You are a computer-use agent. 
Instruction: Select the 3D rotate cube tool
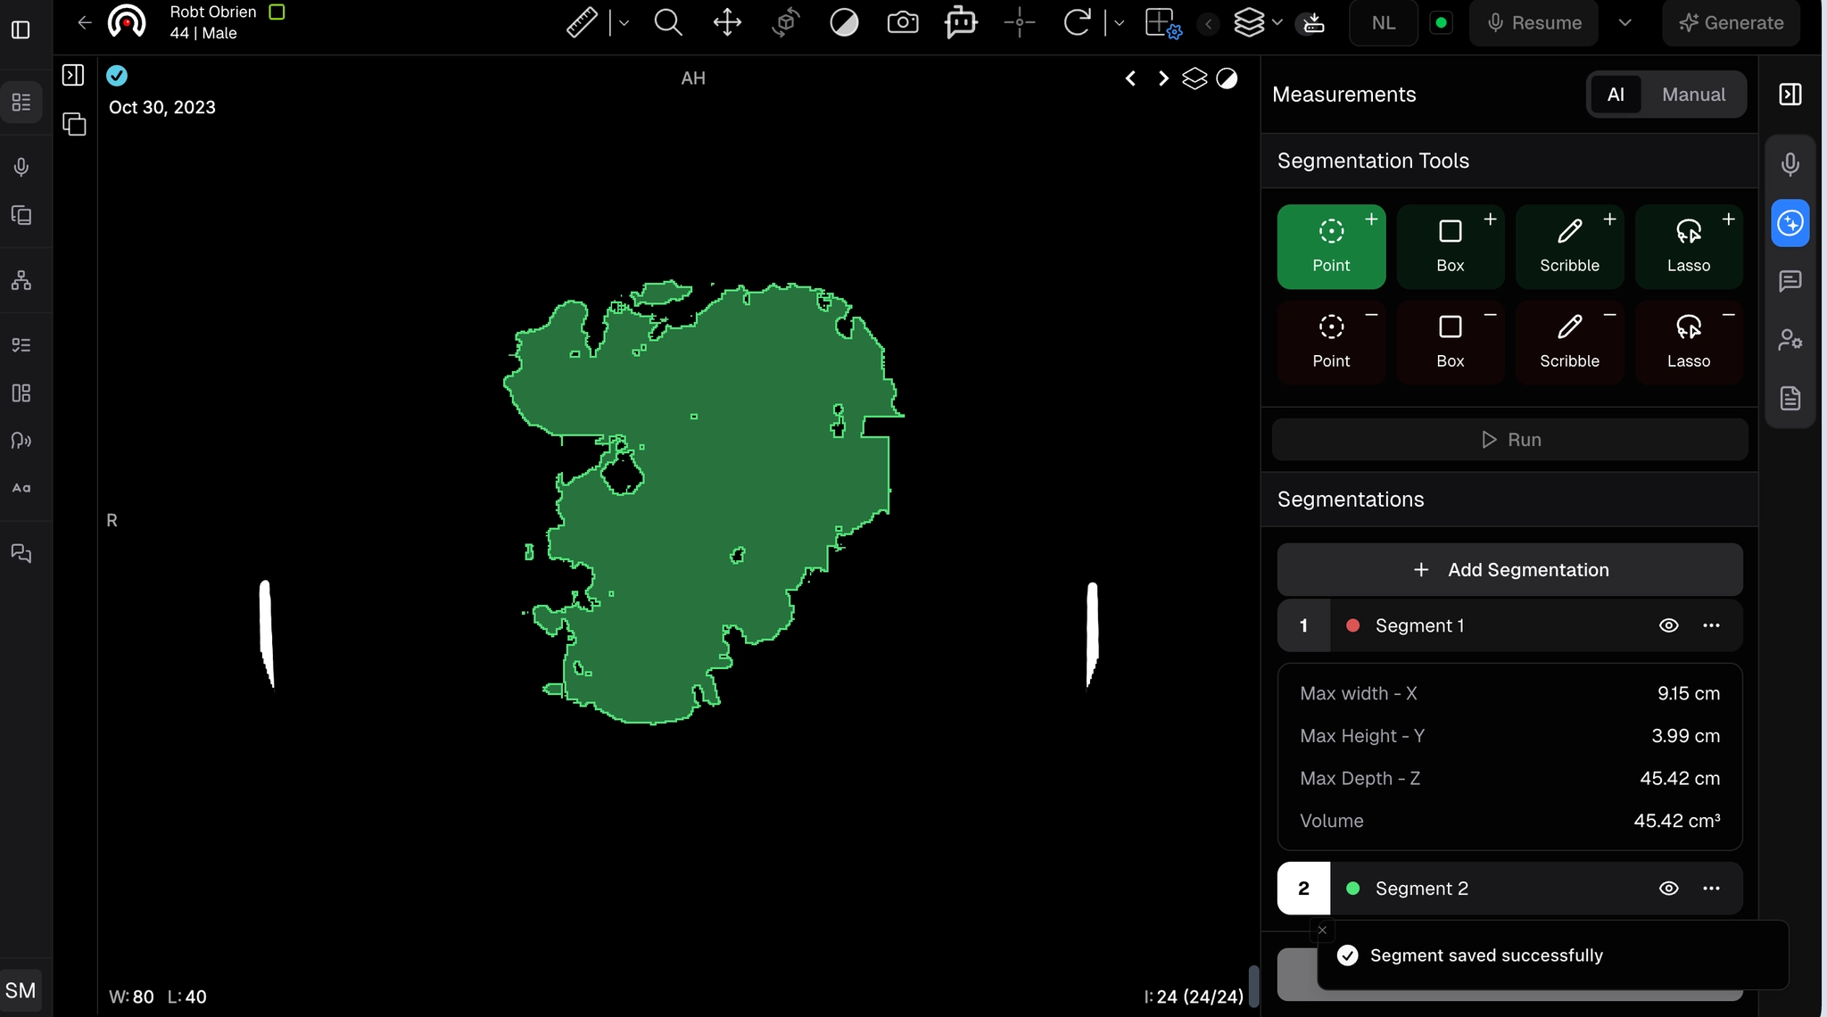786,22
